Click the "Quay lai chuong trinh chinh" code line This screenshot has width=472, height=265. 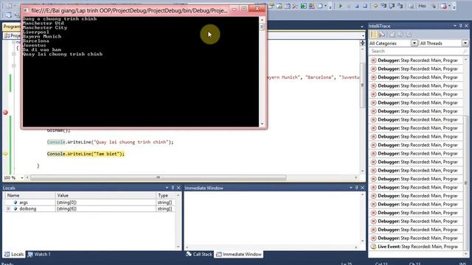pyautogui.click(x=110, y=142)
